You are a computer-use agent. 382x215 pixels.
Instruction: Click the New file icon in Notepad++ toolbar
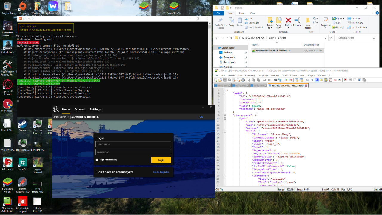[x=216, y=80]
